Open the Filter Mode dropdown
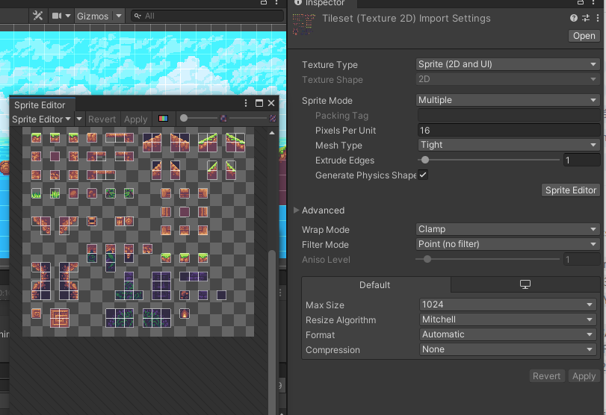Image resolution: width=606 pixels, height=415 pixels. pyautogui.click(x=507, y=244)
